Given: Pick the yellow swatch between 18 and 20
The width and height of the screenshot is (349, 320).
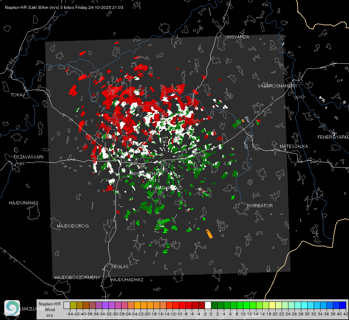Looking at the screenshot, I should [x=272, y=305].
